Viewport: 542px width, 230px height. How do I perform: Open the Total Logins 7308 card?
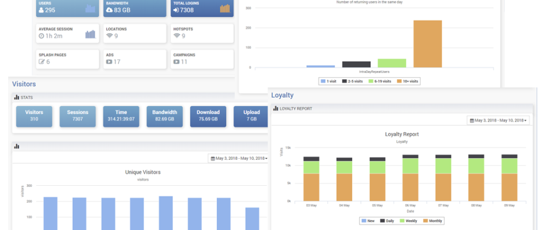click(202, 8)
